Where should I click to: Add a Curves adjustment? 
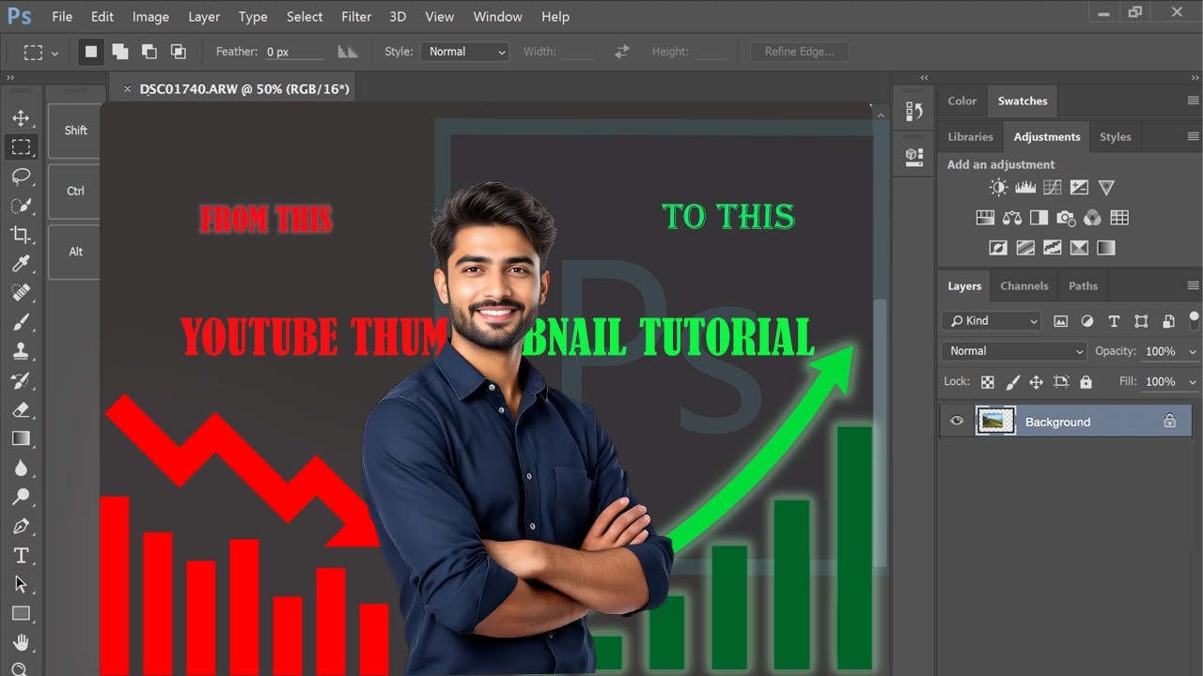(1053, 188)
